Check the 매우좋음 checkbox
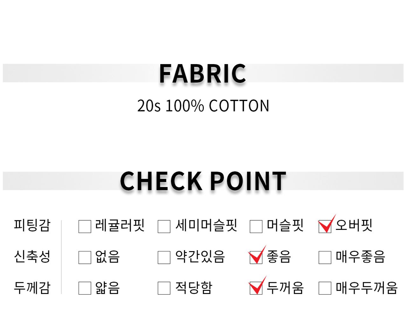Image resolution: width=407 pixels, height=334 pixels. (x=325, y=257)
